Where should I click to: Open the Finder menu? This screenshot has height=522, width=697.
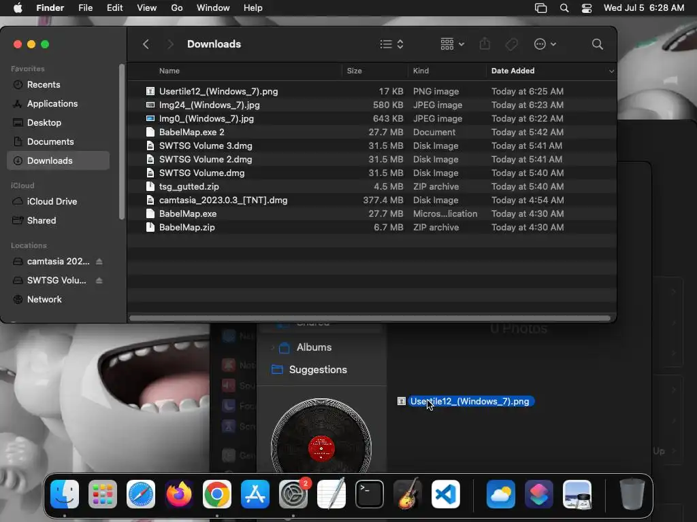(50, 8)
